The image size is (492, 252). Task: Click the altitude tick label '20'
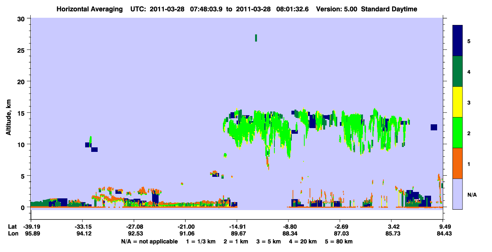click(22, 82)
